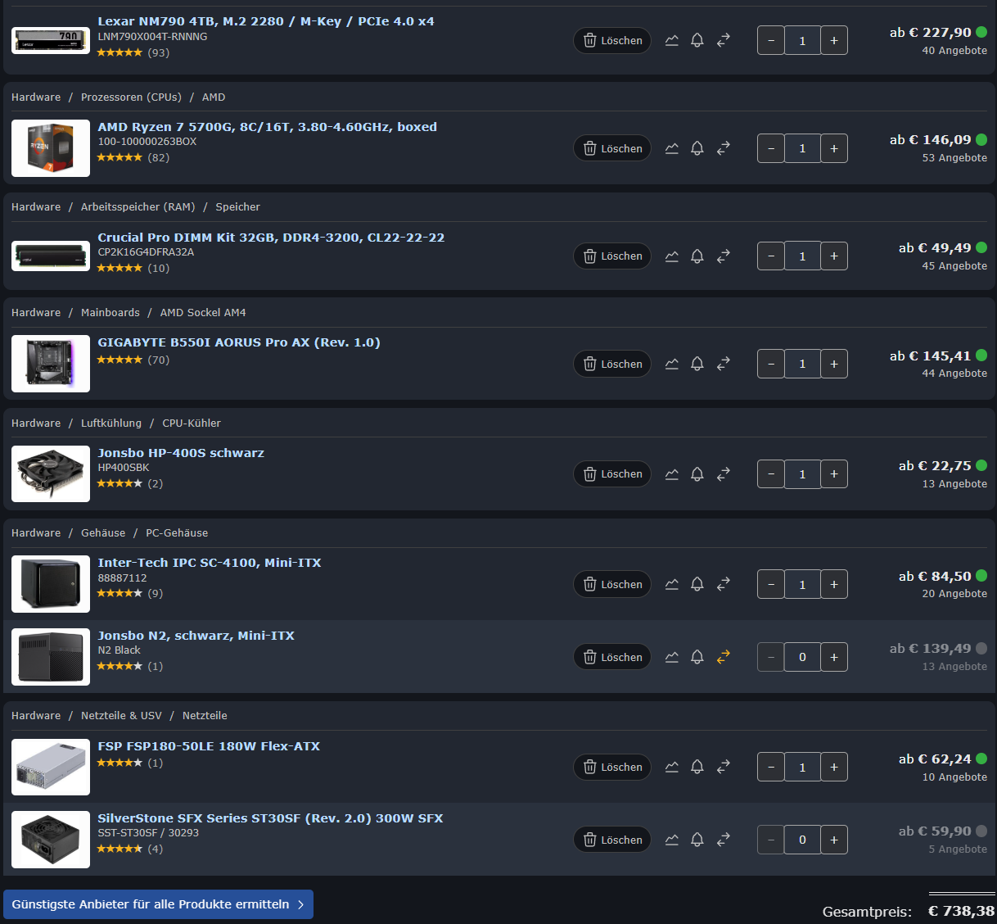Increase quantity of SilverStone ST30SF power supply
Screen dimensions: 997x924
pos(834,840)
